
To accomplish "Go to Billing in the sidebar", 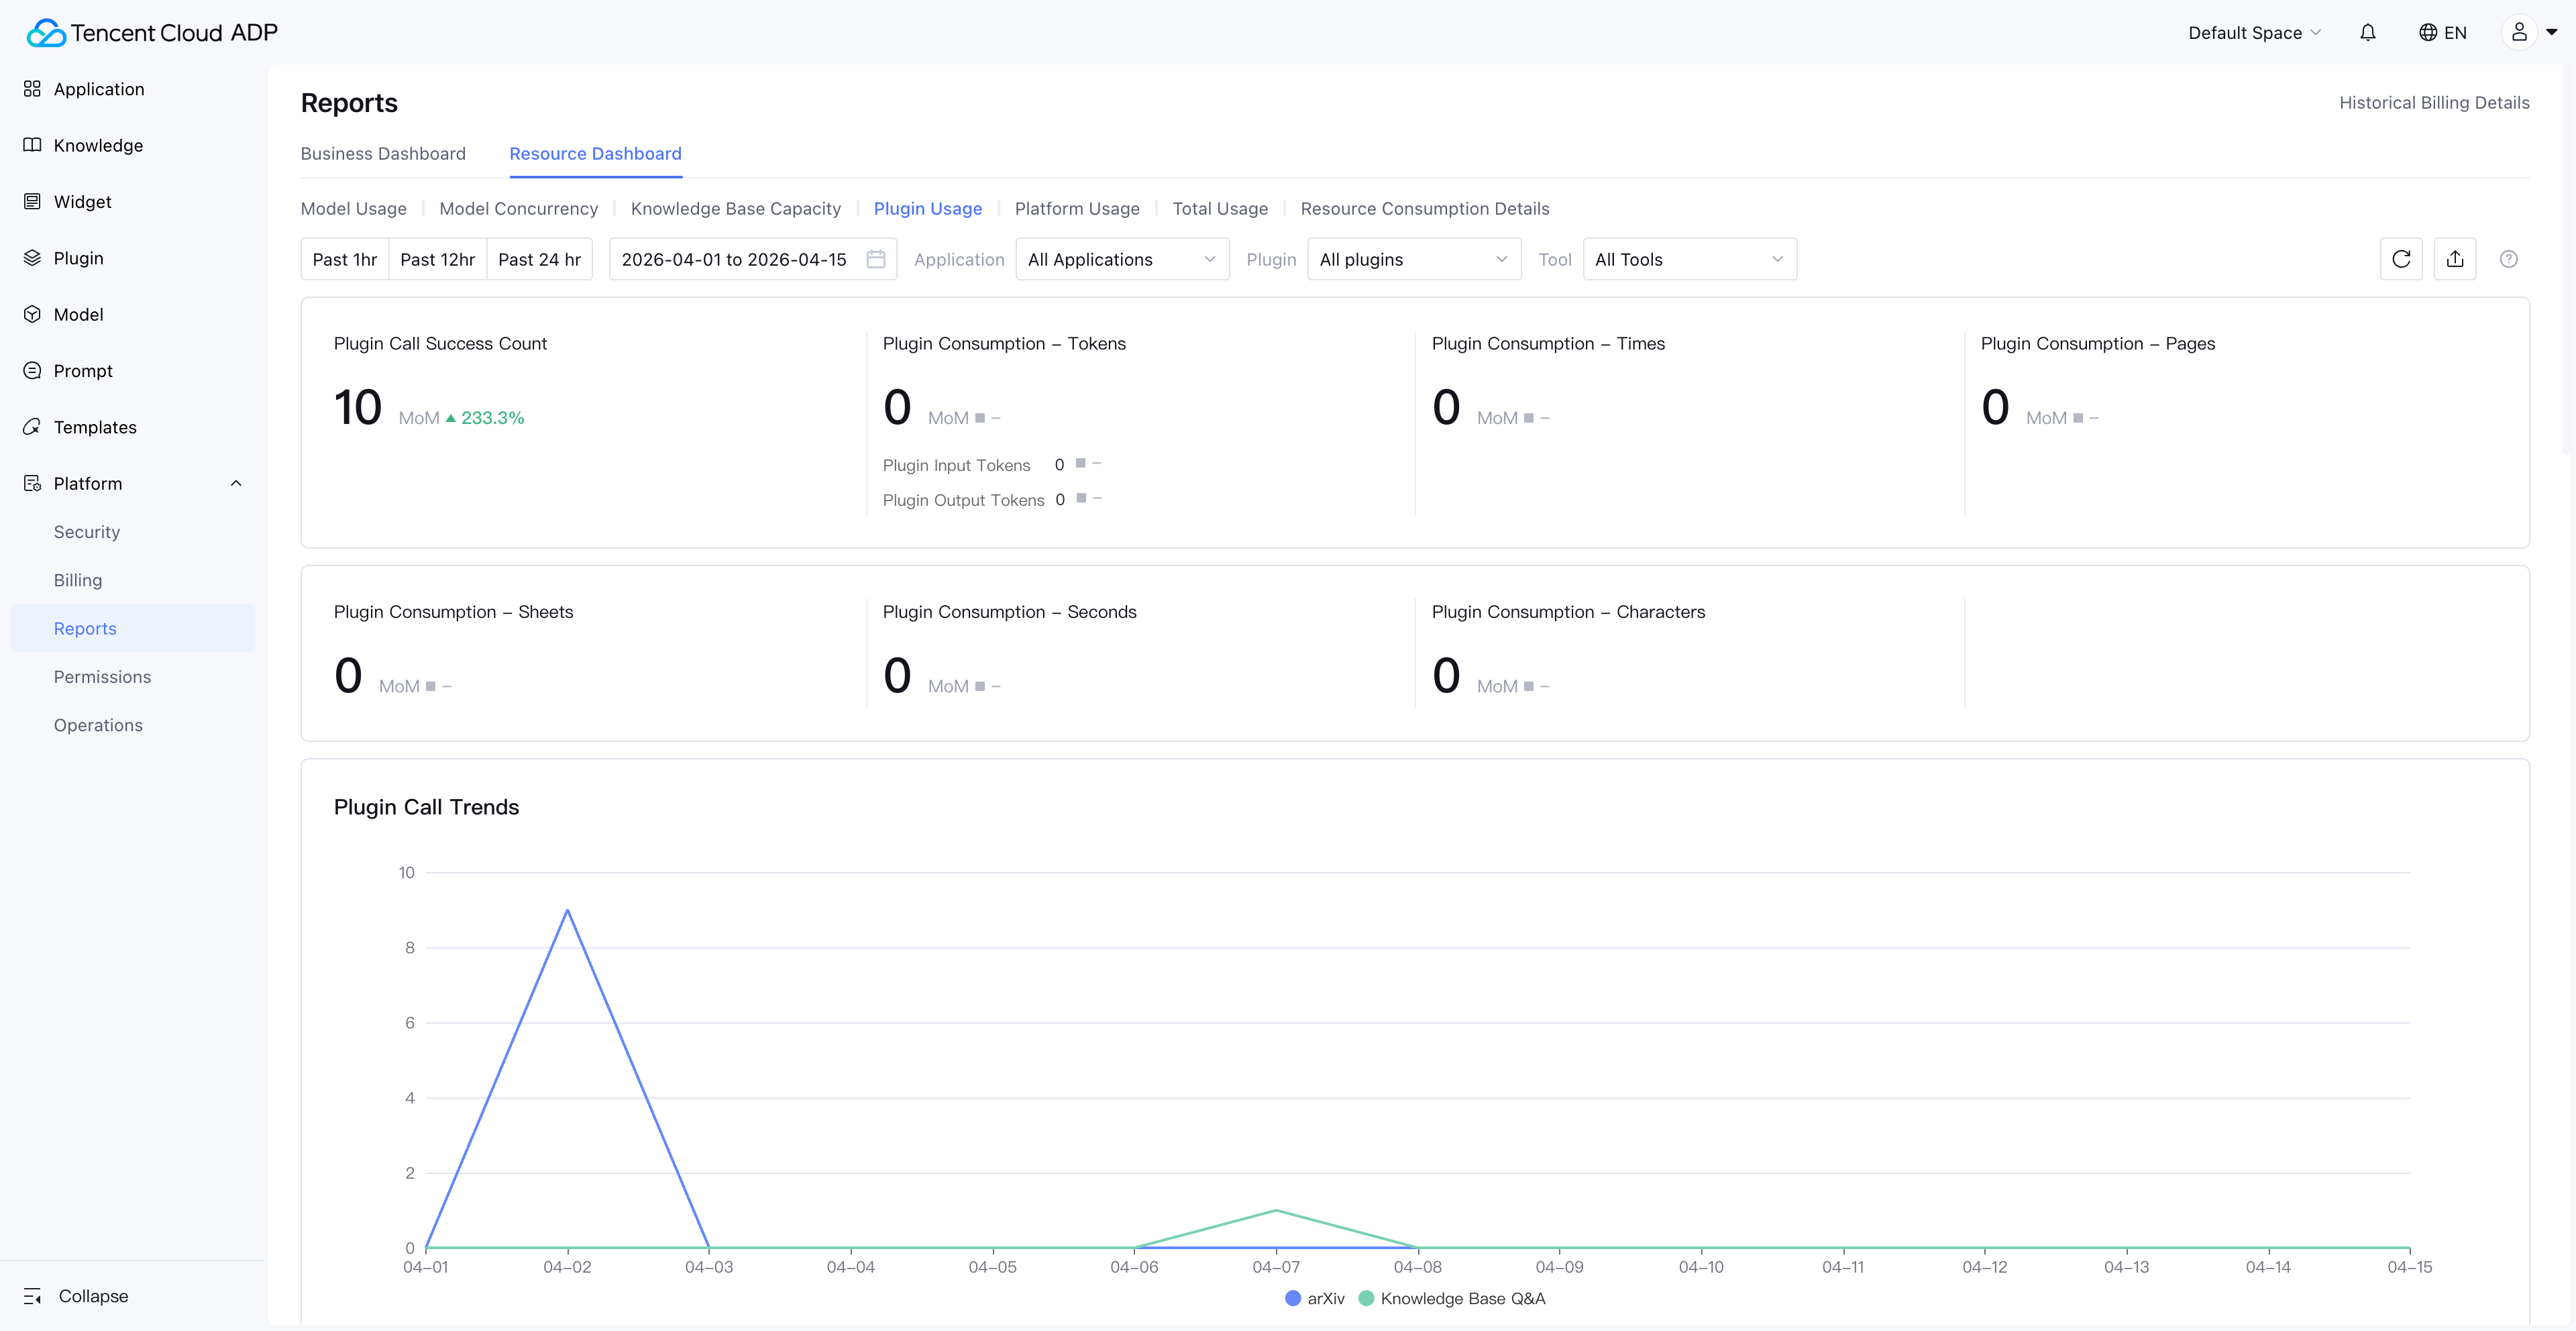I will (78, 580).
